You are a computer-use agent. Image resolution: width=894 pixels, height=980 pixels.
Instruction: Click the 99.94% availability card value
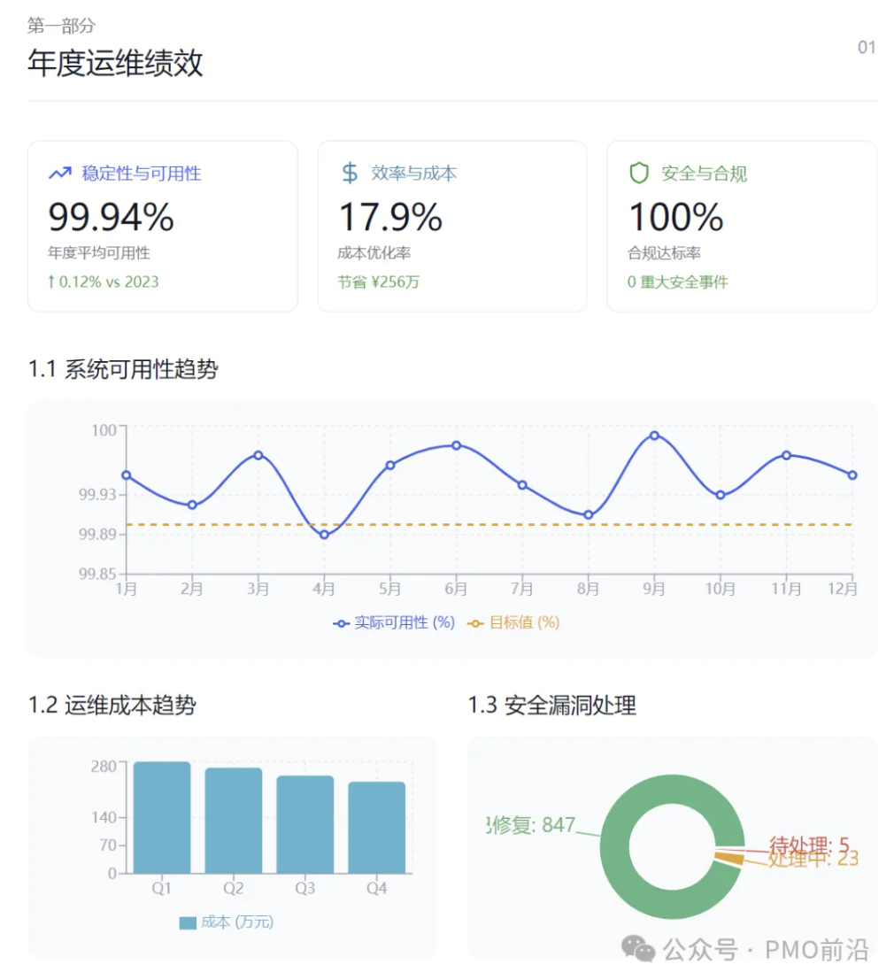(x=111, y=218)
